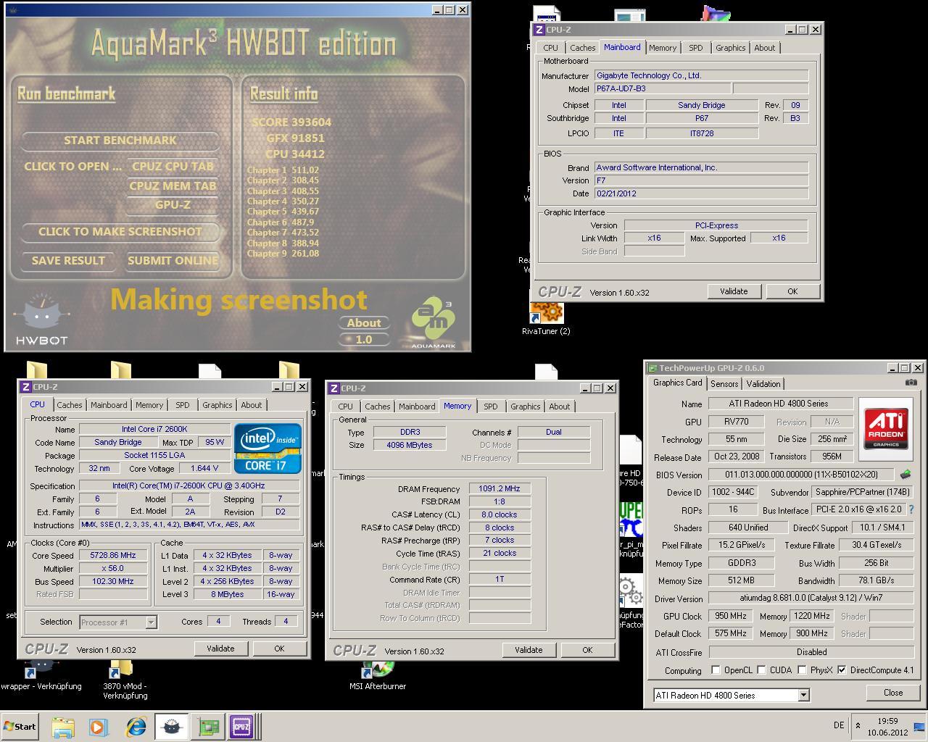Click the GPU Clock 950 MHz field
Image resolution: width=928 pixels, height=742 pixels.
pos(731,617)
